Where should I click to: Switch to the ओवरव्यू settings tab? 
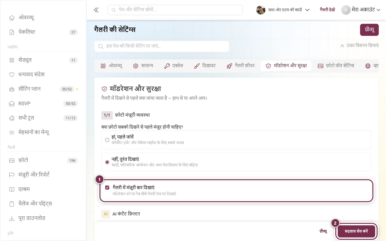pyautogui.click(x=112, y=66)
